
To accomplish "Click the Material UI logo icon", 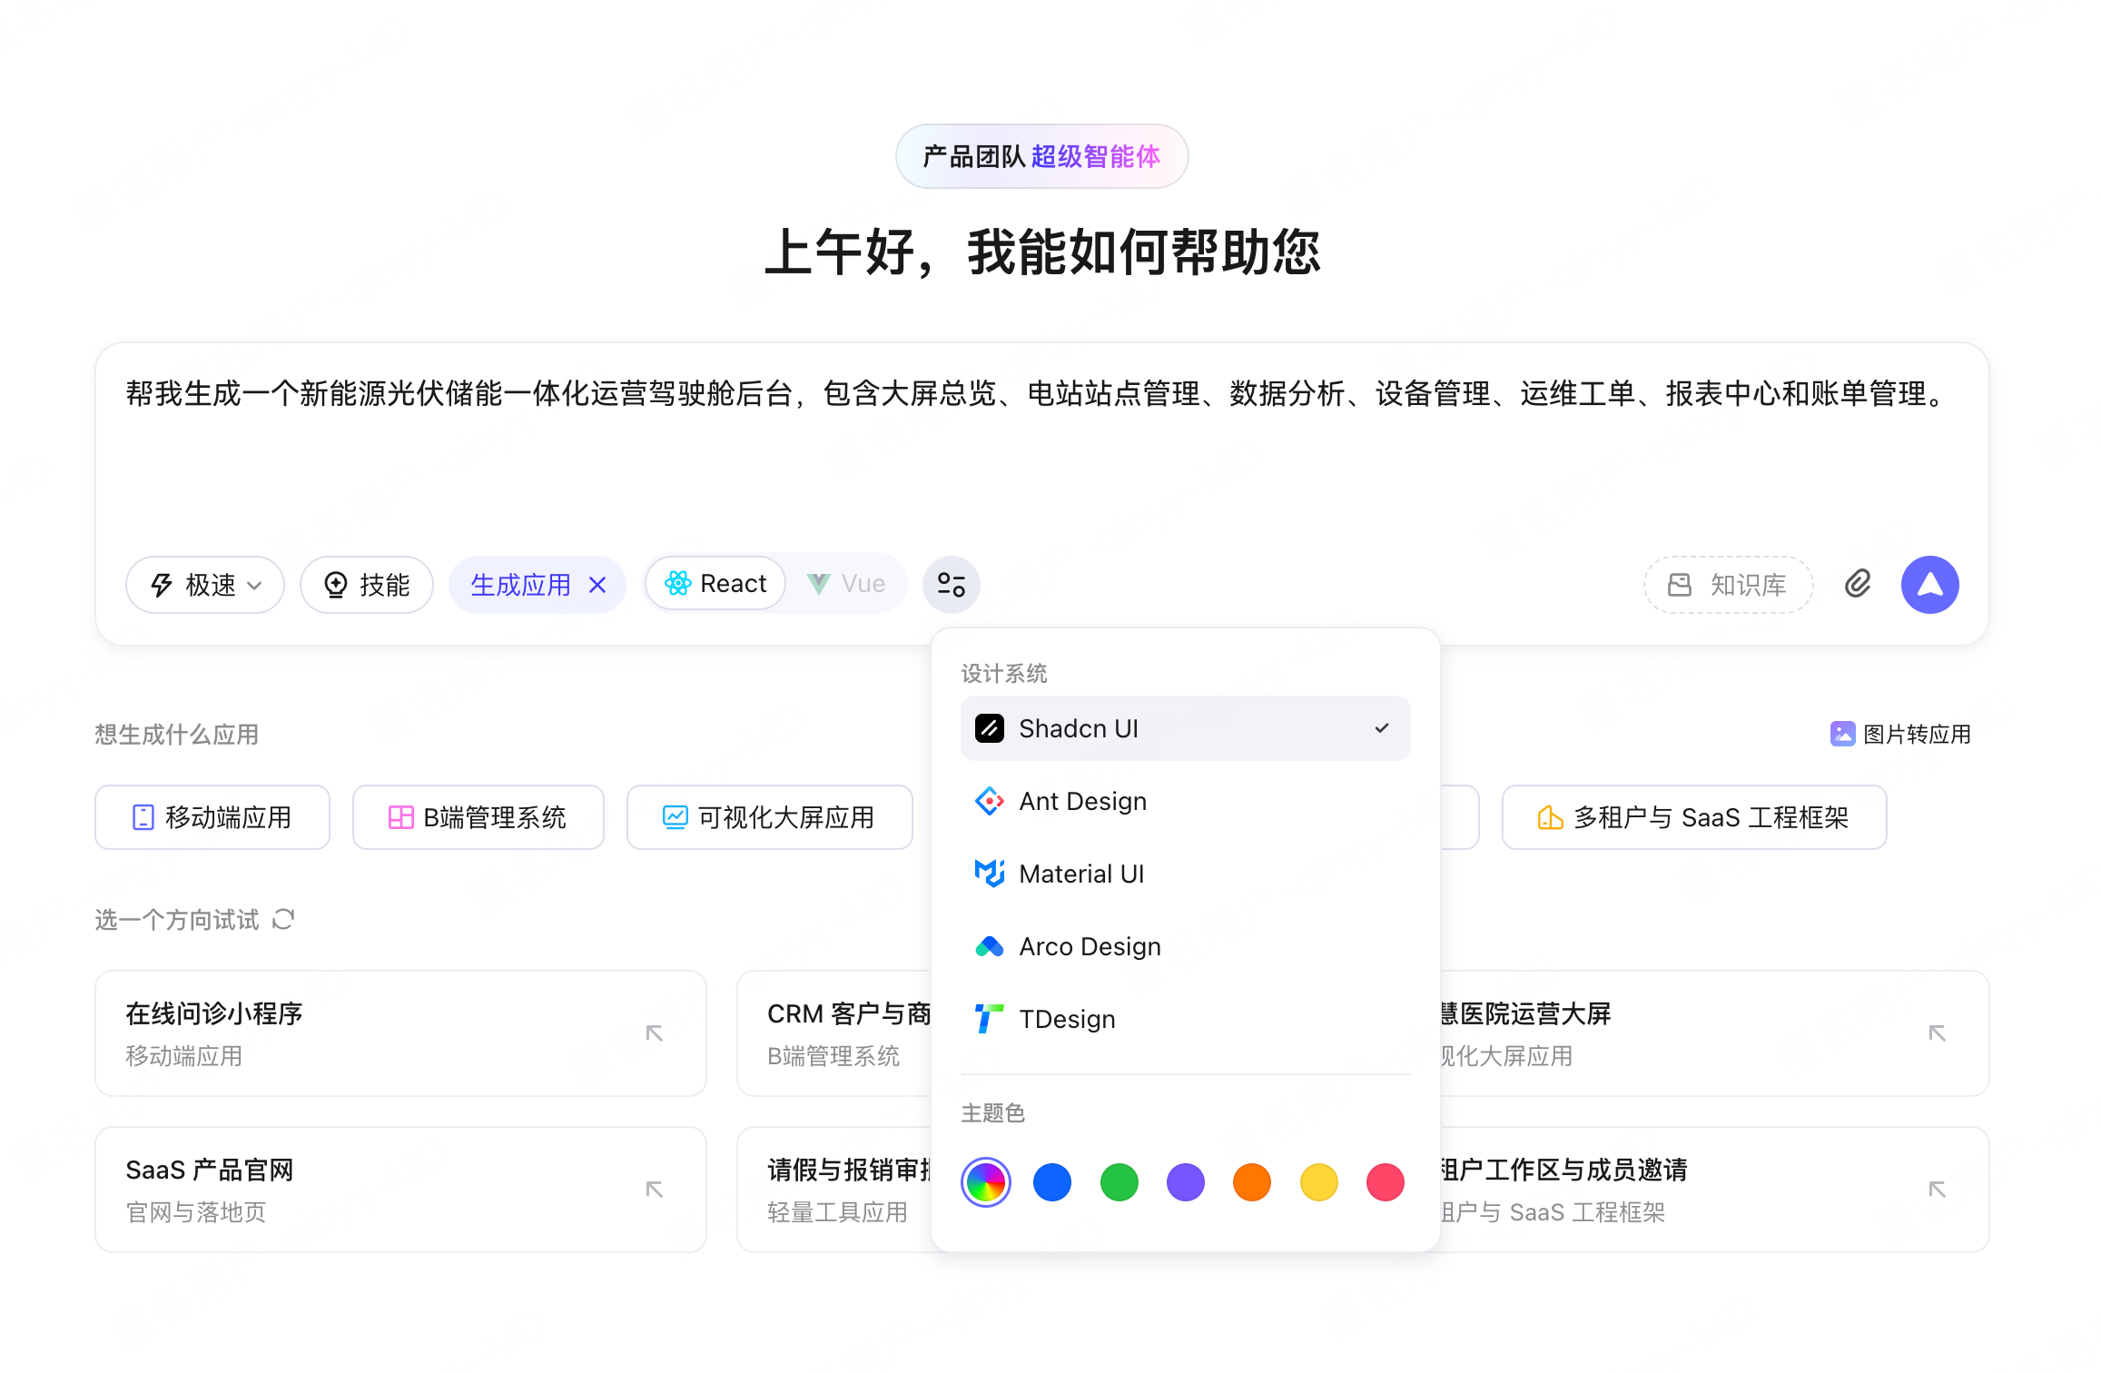I will click(989, 874).
